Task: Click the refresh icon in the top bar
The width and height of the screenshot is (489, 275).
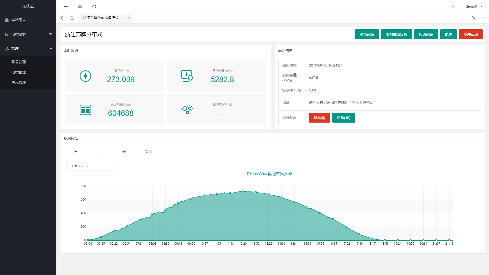Action: [x=94, y=7]
